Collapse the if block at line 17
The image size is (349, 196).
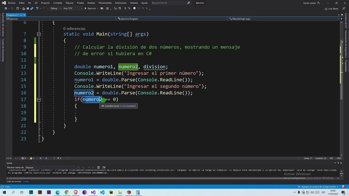click(39, 99)
